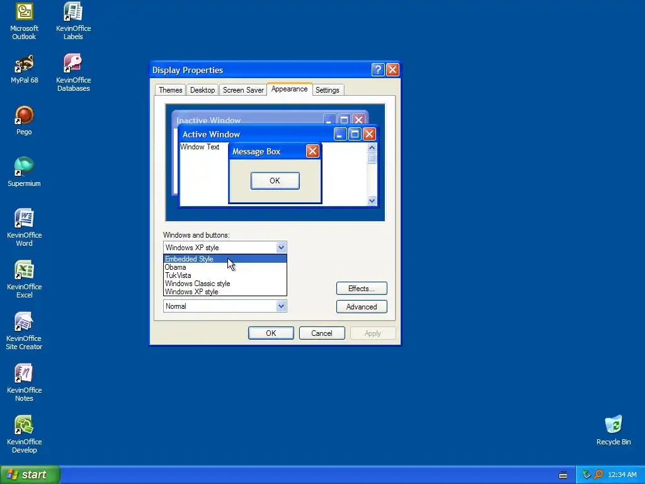
Task: Click the Active Window preview minimize icon
Action: tap(340, 134)
